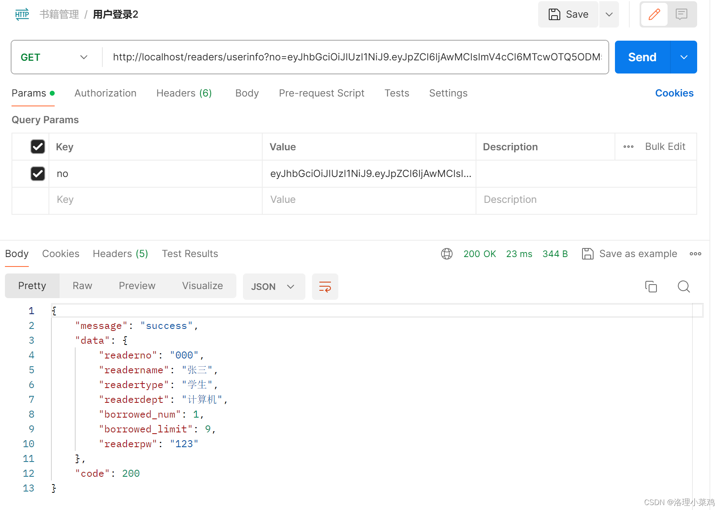Select the Raw response view tab
The height and width of the screenshot is (510, 721).
click(82, 286)
